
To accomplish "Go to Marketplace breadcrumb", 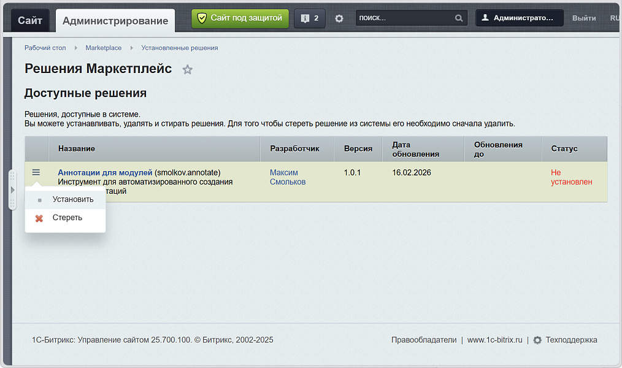I will 104,48.
